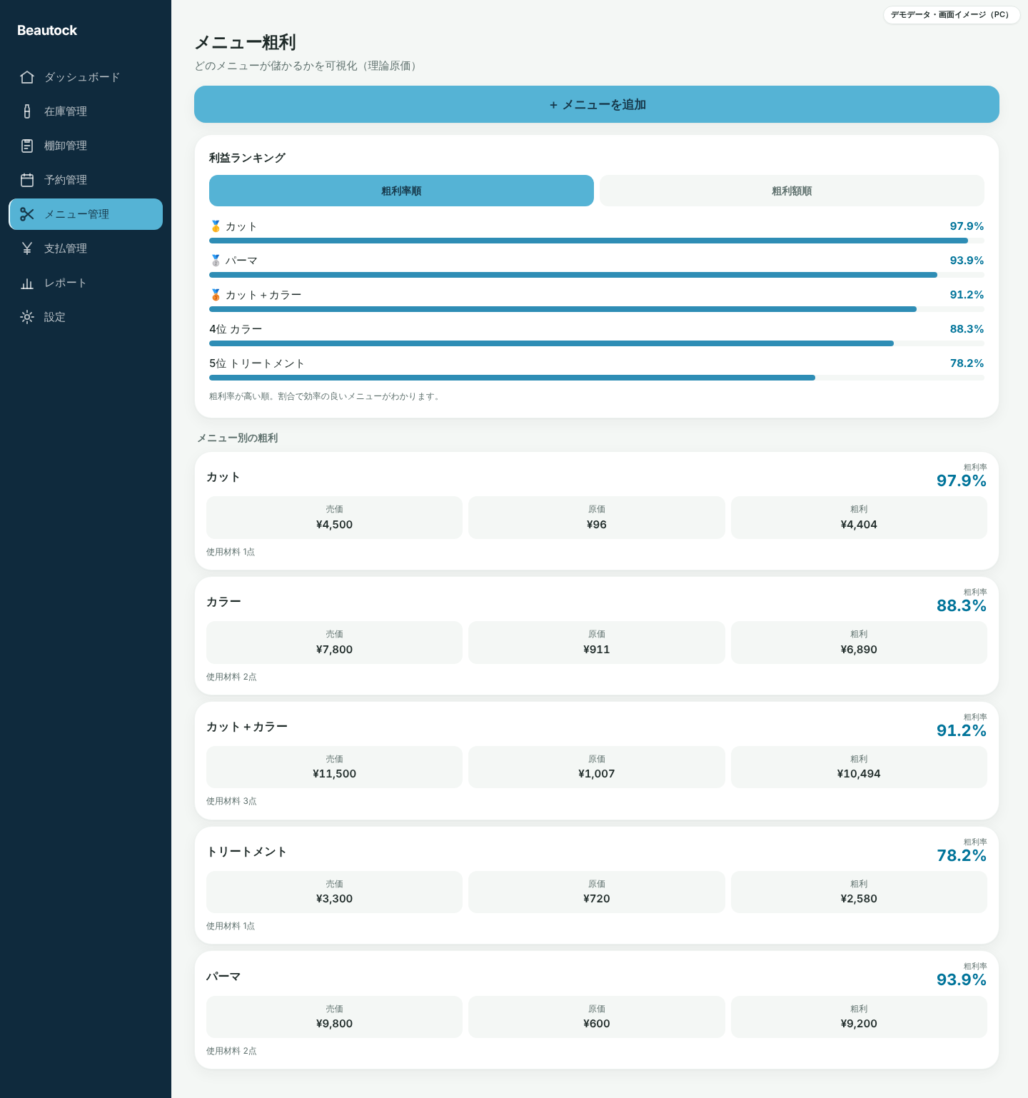This screenshot has height=1098, width=1028.
Task: Click the 原価 ¥720 cell
Action: tap(597, 892)
